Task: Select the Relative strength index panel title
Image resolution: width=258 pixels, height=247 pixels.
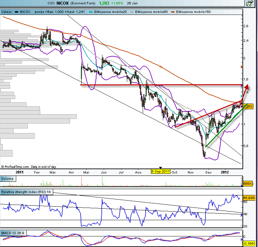Action: coord(26,192)
